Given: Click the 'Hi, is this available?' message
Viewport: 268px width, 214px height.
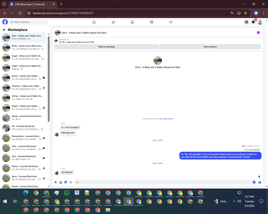Looking at the screenshot, I should tap(70, 127).
